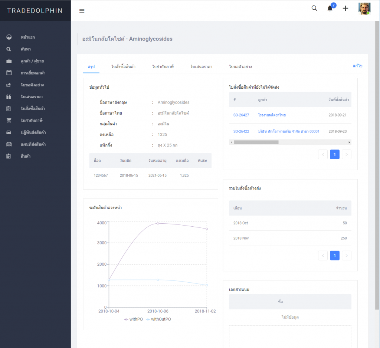Viewport: 380px width, 348px height.
Task: Go to next page of รวมใบสั่งซื้อค้างส่ง
Action: 347,255
